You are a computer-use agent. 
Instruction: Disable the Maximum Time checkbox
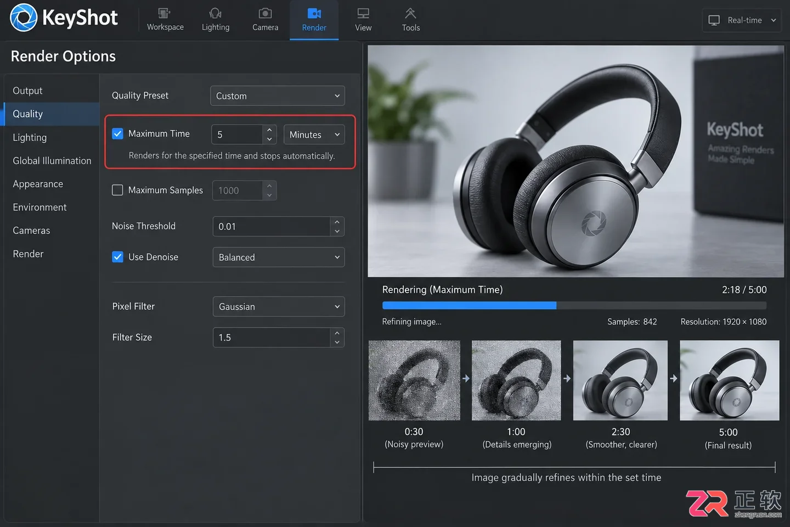click(117, 133)
